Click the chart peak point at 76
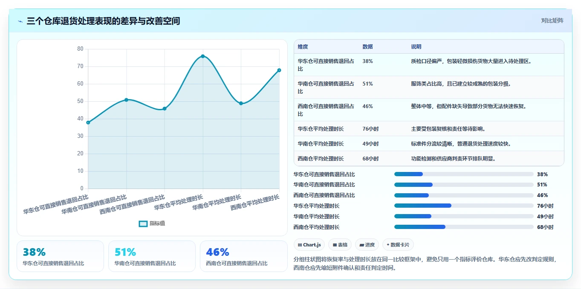The image size is (581, 289). 203,56
